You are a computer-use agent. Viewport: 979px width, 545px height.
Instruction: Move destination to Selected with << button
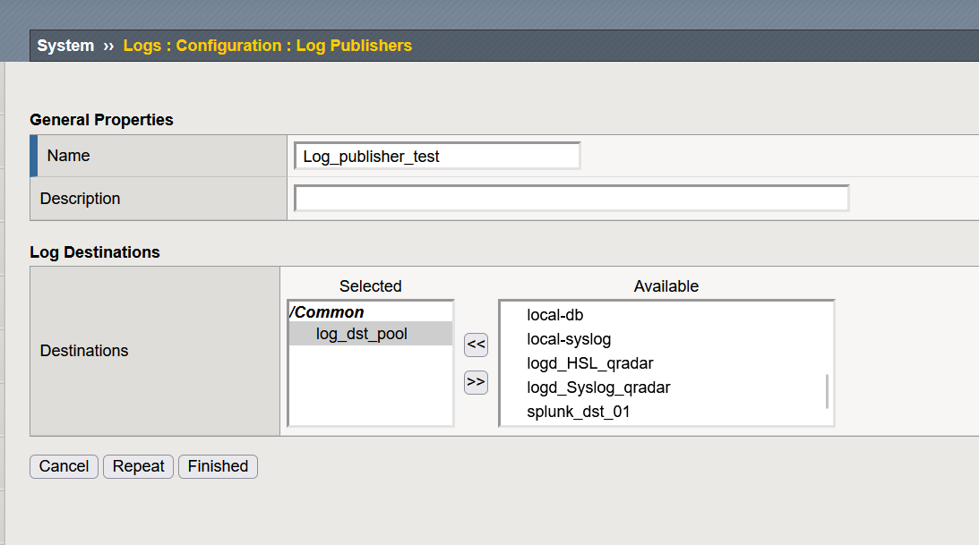pyautogui.click(x=476, y=345)
